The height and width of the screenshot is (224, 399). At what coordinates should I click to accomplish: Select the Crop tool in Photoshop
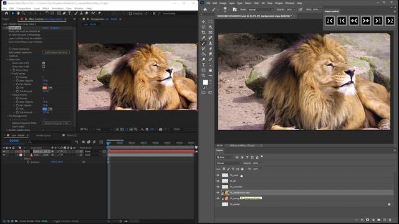coord(203,32)
